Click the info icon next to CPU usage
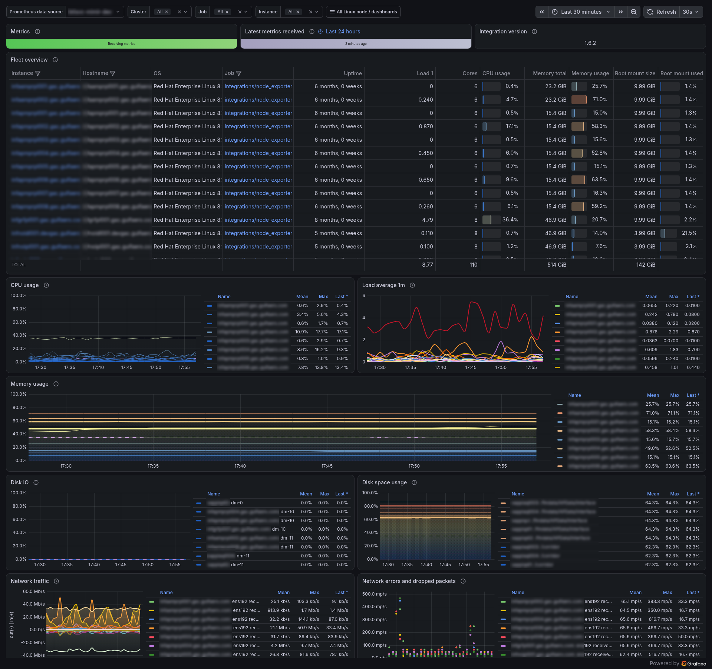 click(x=46, y=285)
